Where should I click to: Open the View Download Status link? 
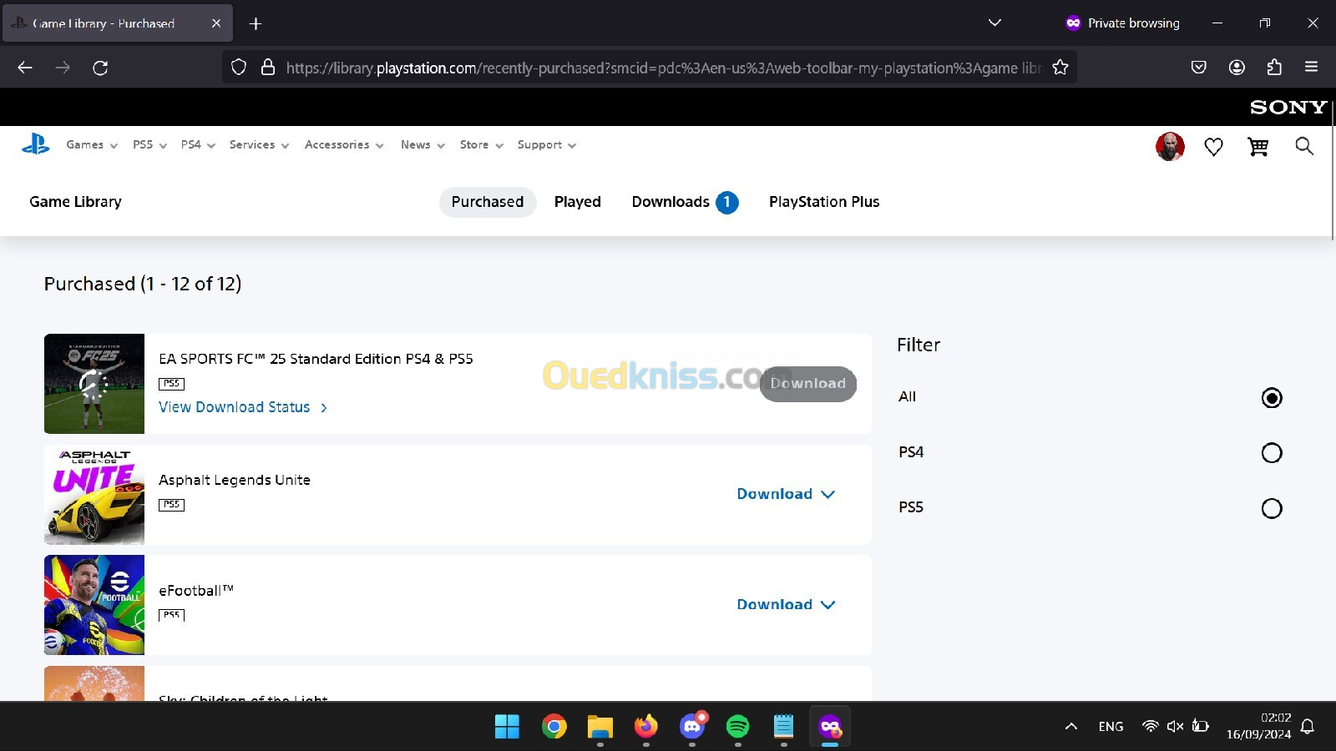243,407
